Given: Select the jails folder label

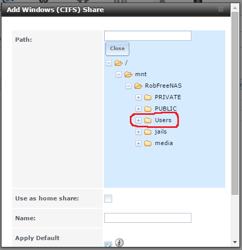Looking at the screenshot, I should pyautogui.click(x=161, y=132).
